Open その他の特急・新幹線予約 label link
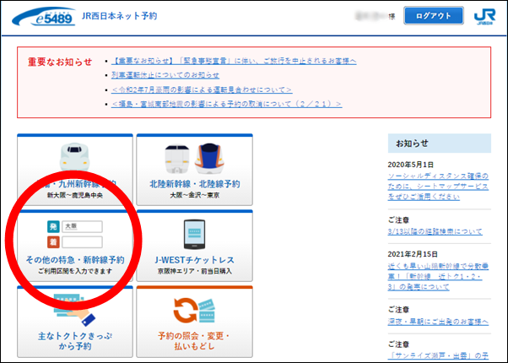This screenshot has width=508, height=363. tap(75, 260)
